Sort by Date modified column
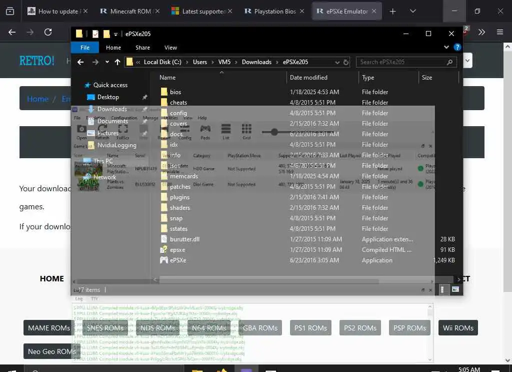The height and width of the screenshot is (372, 512). coord(308,78)
